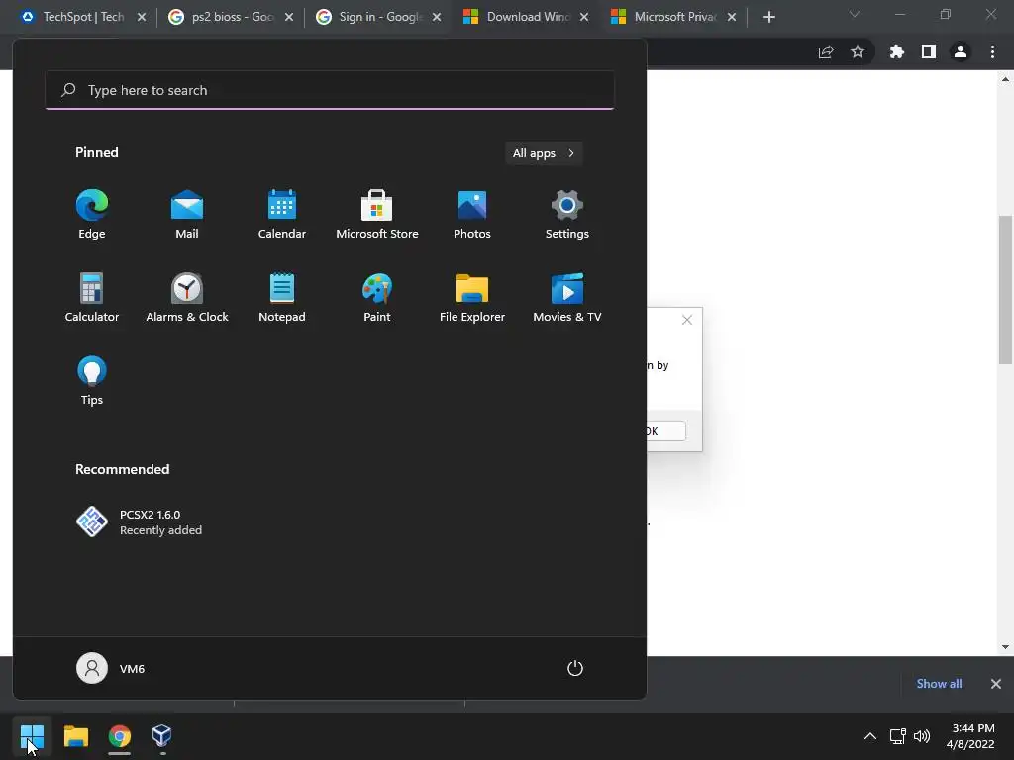
Task: Close the dialog behind the Start menu
Action: pos(687,320)
